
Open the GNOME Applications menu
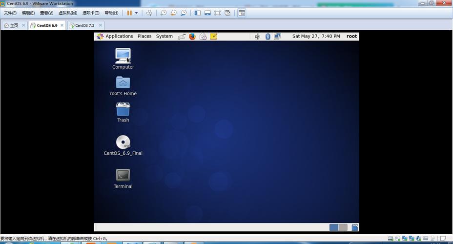[115, 37]
